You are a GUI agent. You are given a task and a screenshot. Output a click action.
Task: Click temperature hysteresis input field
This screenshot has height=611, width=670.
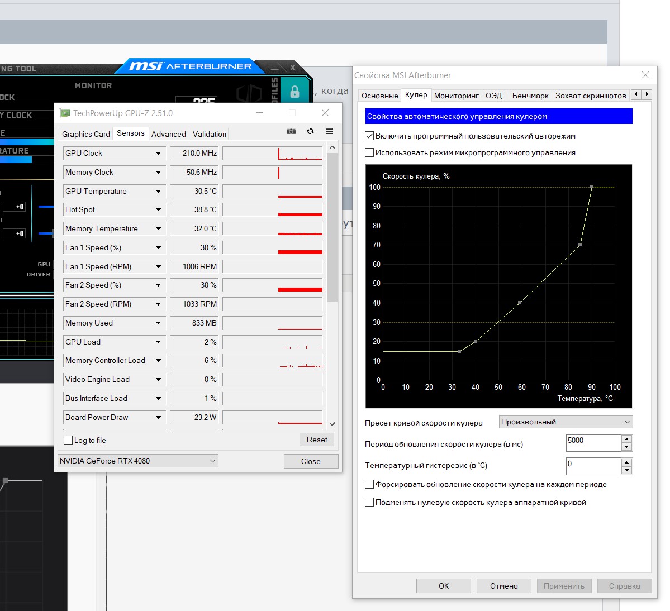click(593, 466)
